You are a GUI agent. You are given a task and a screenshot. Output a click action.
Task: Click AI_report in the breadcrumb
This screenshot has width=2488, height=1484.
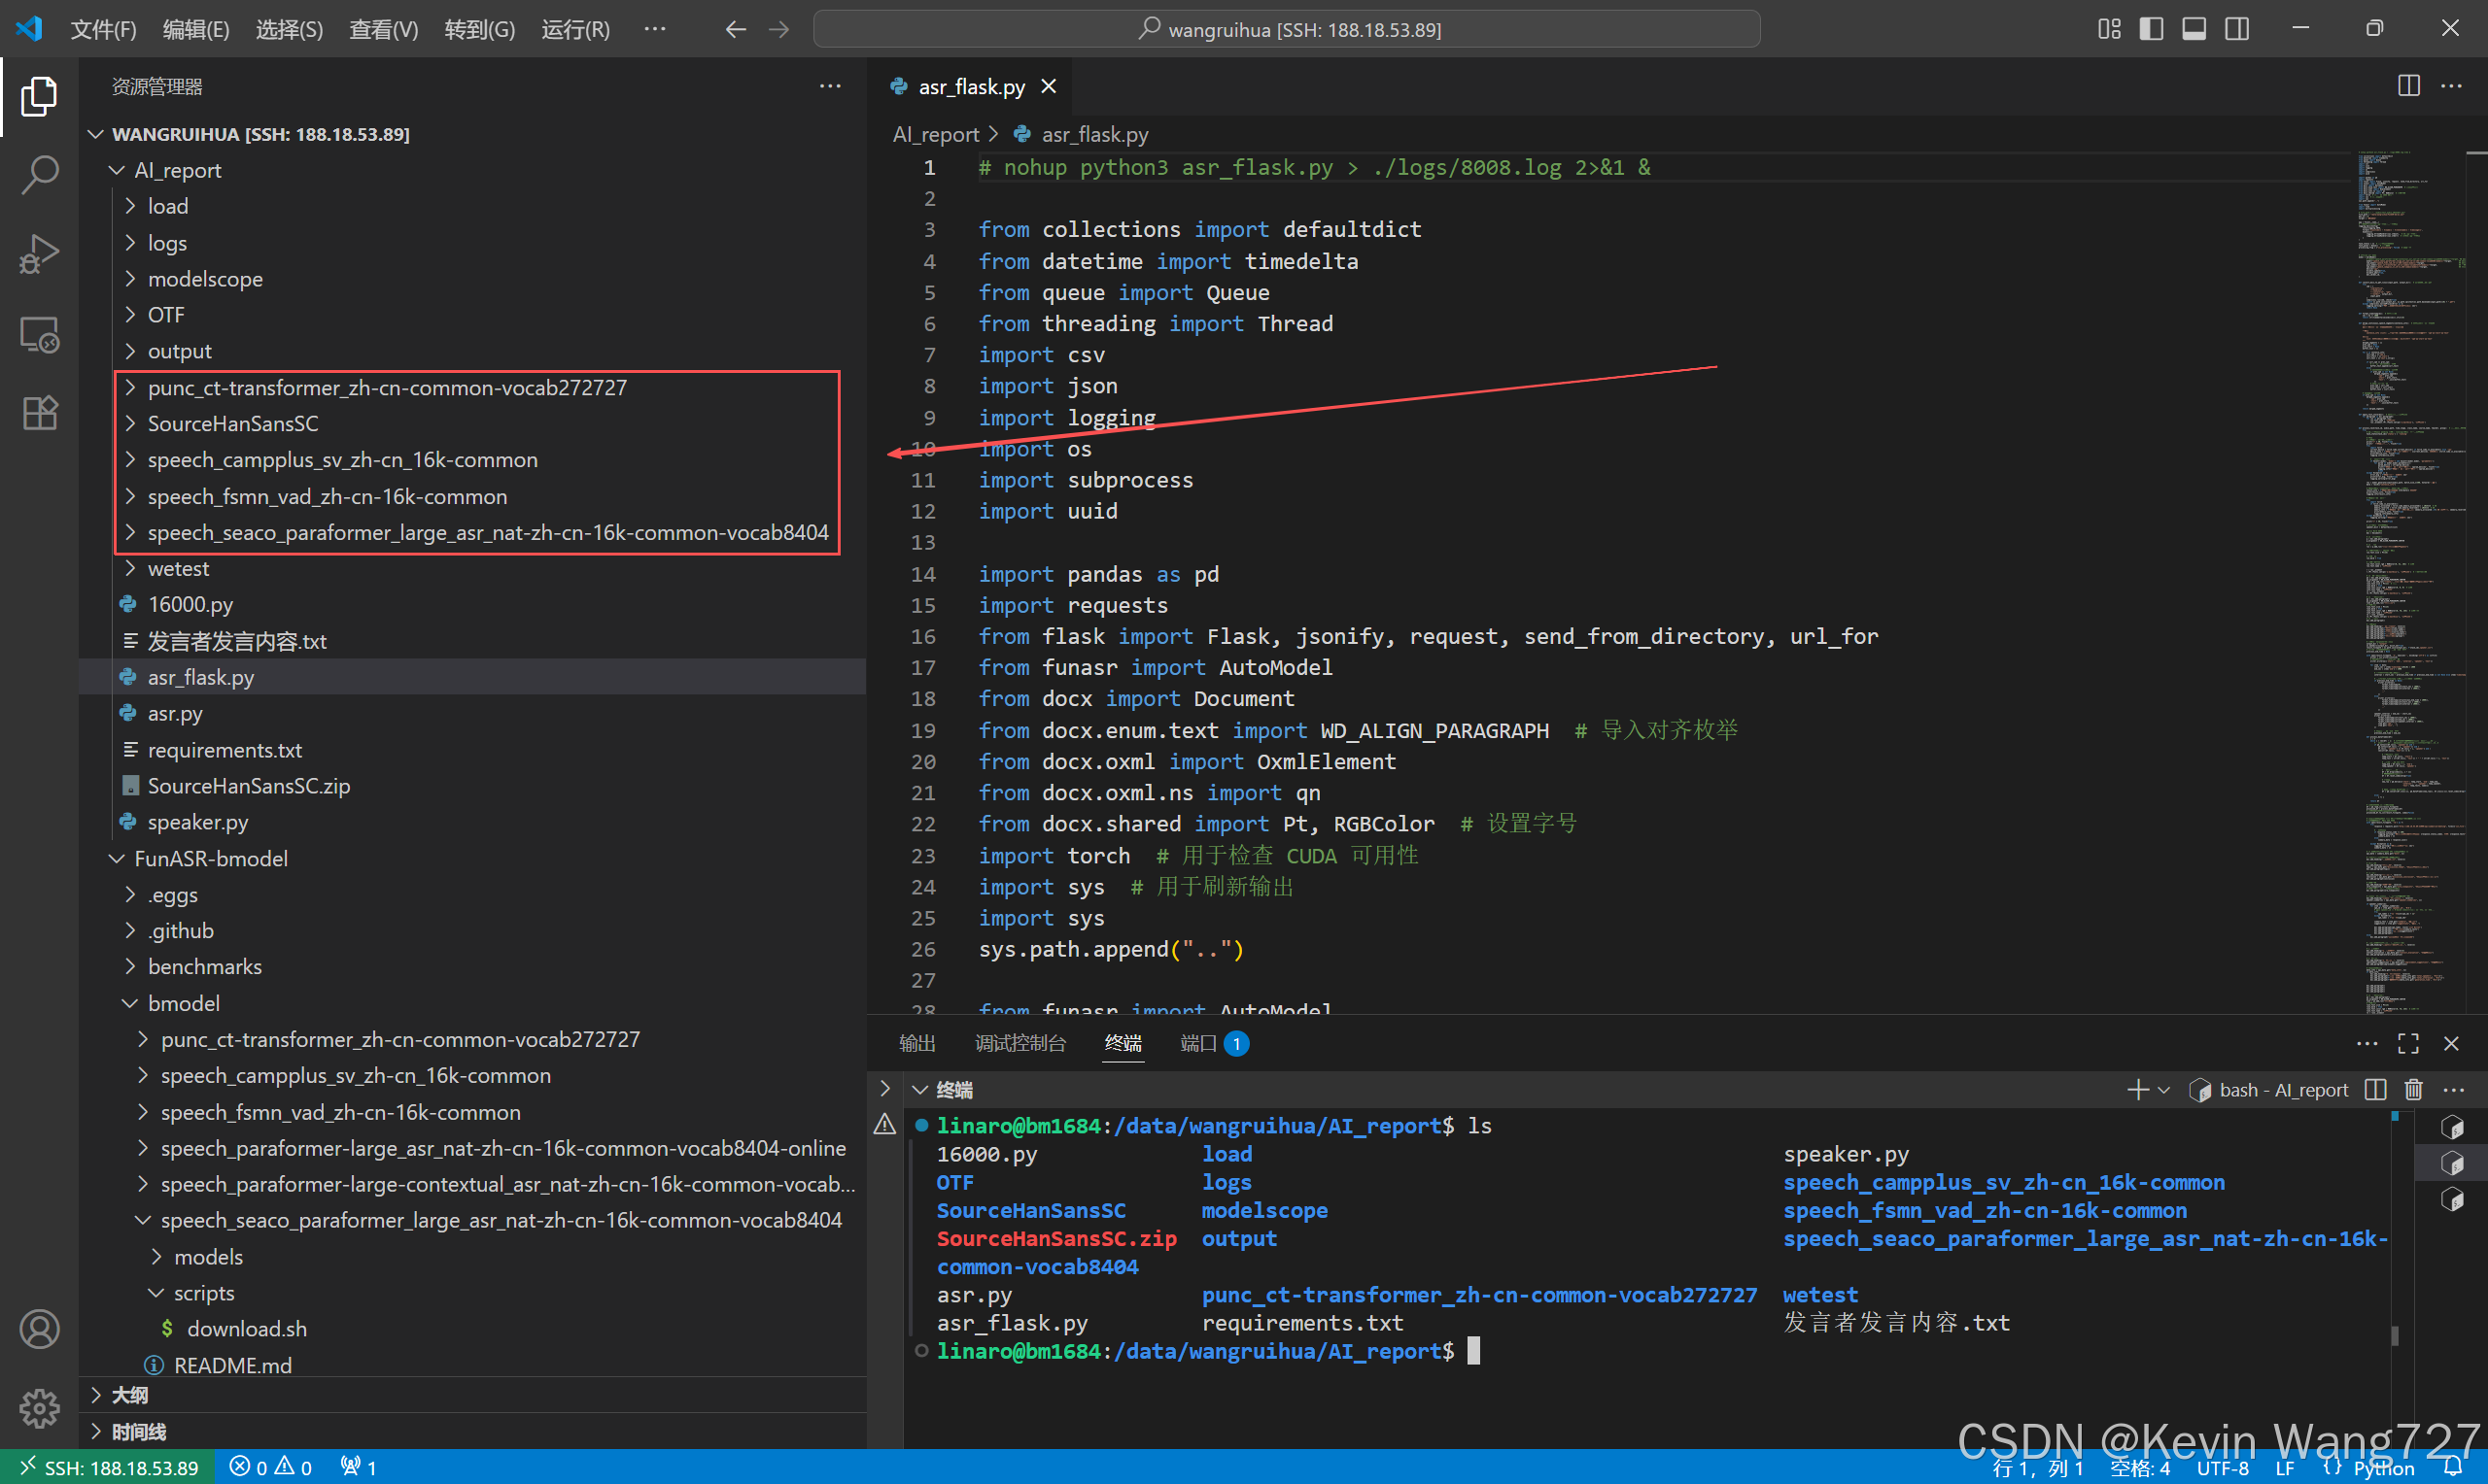coord(935,134)
